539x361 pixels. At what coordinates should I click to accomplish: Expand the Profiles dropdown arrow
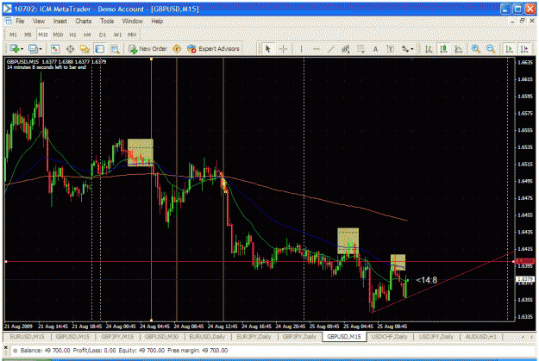pos(41,49)
